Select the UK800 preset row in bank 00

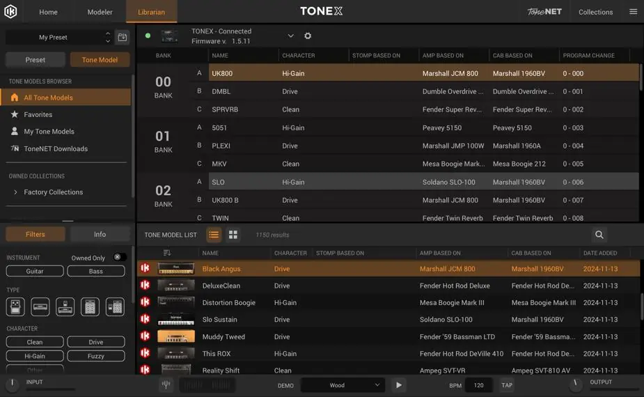(x=424, y=73)
